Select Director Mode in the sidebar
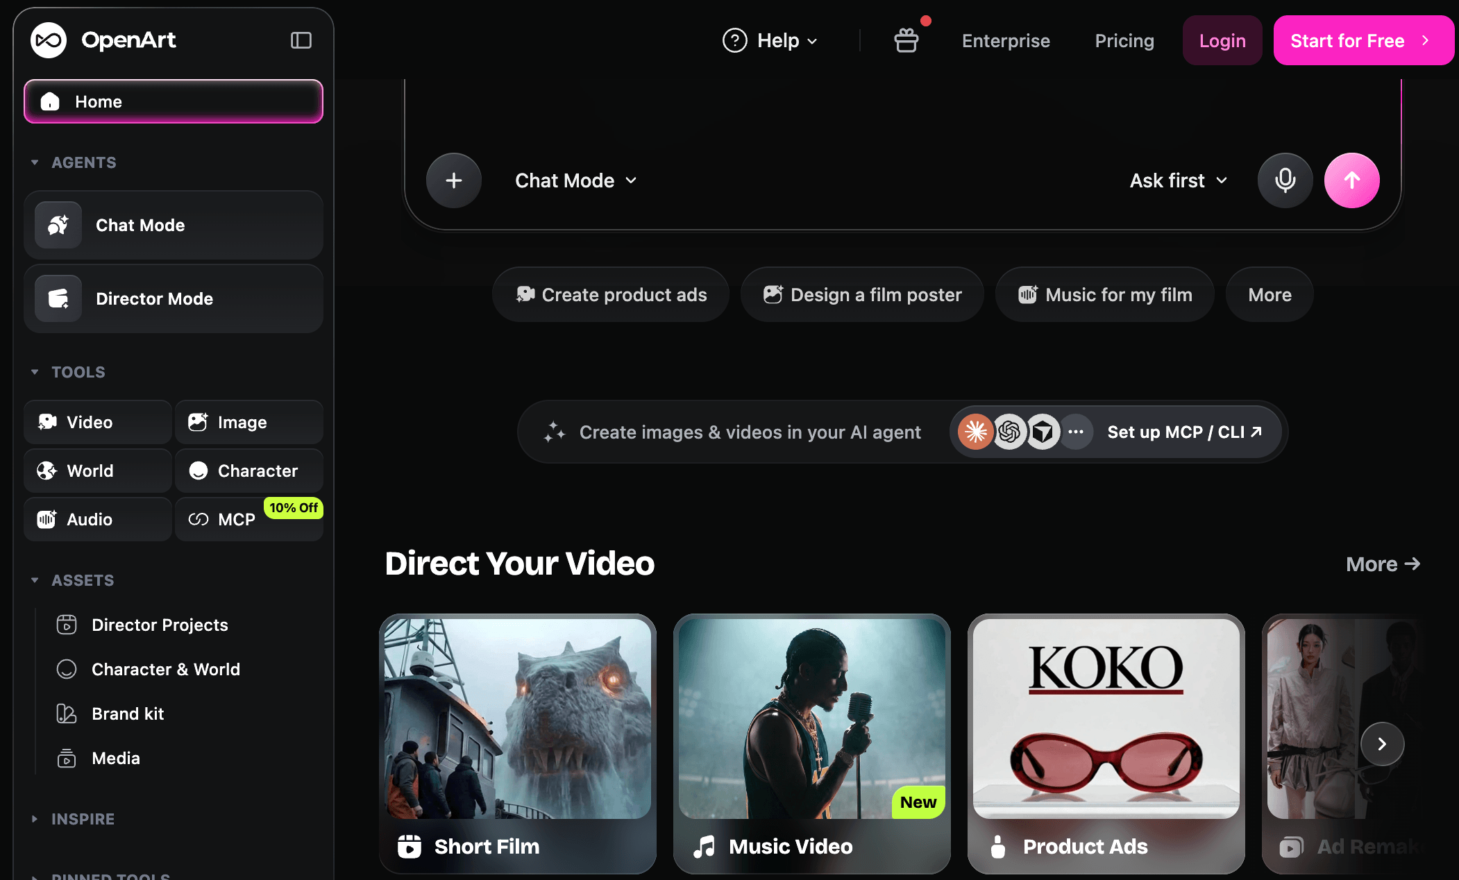The width and height of the screenshot is (1459, 880). pos(174,298)
